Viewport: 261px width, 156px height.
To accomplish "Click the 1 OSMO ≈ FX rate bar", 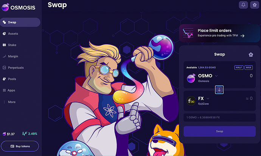I will pos(219,117).
